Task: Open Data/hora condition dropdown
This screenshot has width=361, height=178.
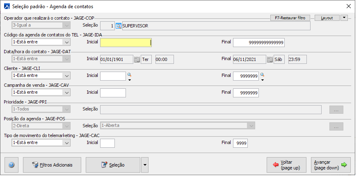Action: pos(41,59)
